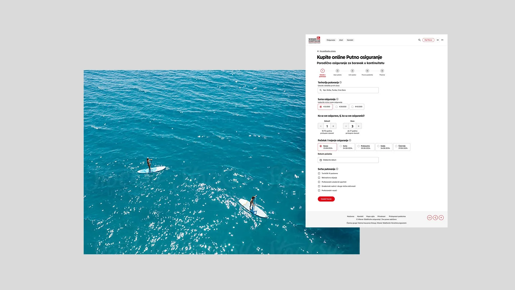Open Kontakt in the top navigation
The image size is (515, 290).
coord(350,40)
